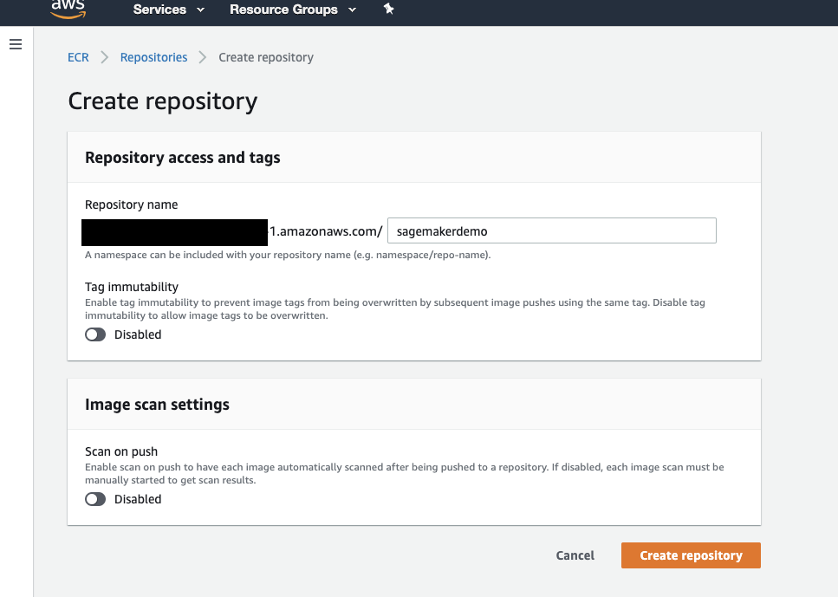This screenshot has width=838, height=597.
Task: Go to ECR breadcrumb link
Action: pos(78,57)
